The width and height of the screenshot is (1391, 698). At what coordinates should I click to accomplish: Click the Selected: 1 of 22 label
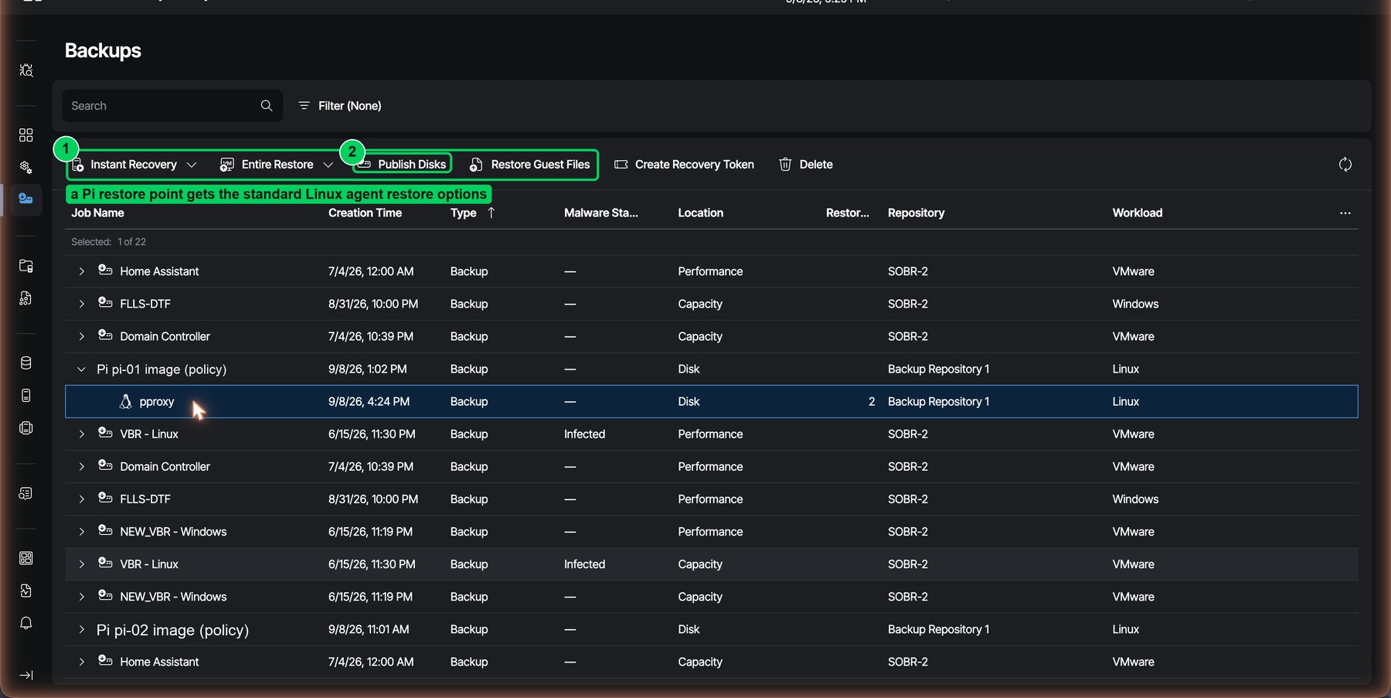[x=108, y=242]
